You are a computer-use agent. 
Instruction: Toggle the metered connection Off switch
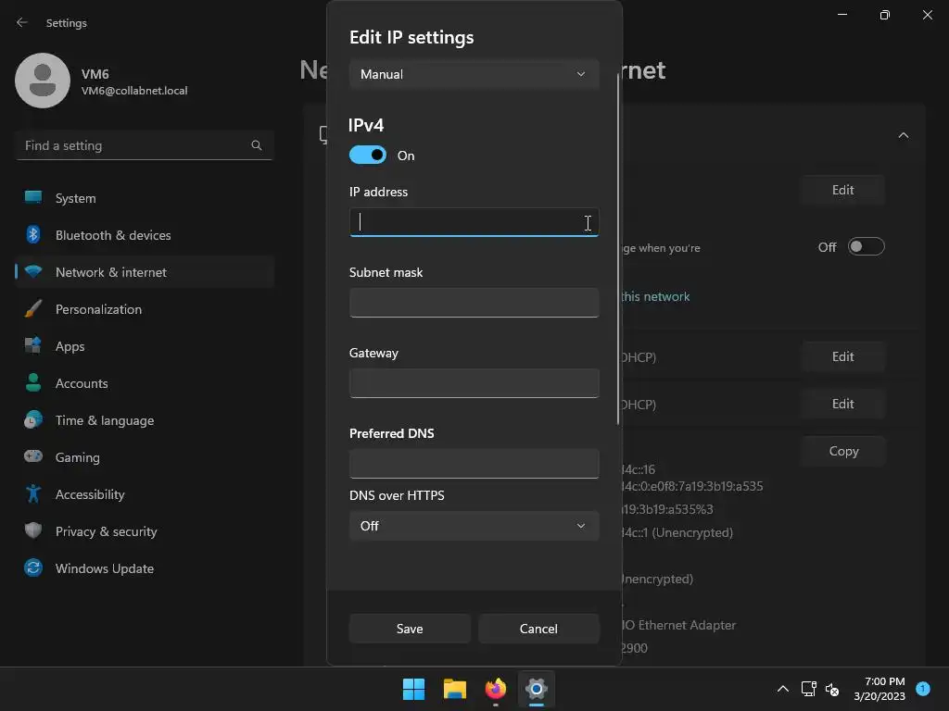866,247
